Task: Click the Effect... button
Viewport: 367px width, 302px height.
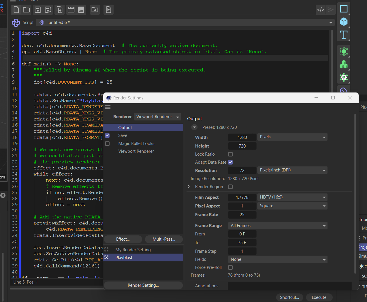Action: [x=123, y=239]
